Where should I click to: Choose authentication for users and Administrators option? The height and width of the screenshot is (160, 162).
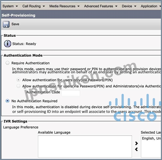point(18,86)
